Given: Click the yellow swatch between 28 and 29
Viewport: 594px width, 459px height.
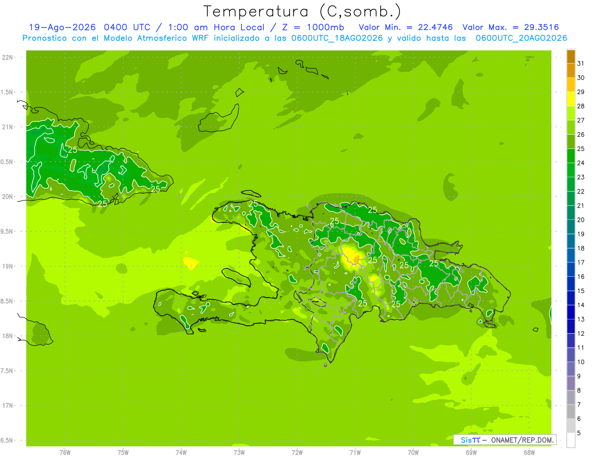Looking at the screenshot, I should 571,99.
